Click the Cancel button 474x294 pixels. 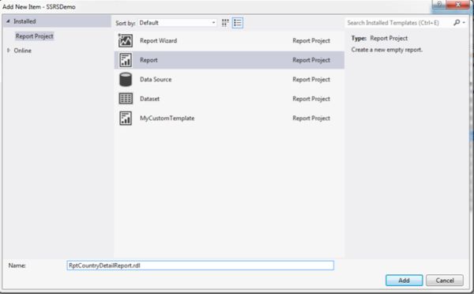tap(445, 281)
